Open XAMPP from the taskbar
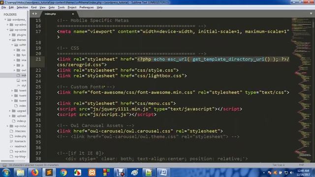The width and height of the screenshot is (315, 177). pyautogui.click(x=92, y=173)
